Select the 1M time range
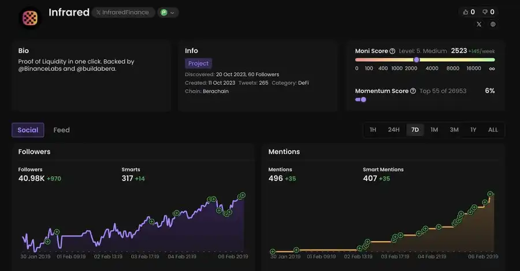This screenshot has height=271, width=520. 434,130
